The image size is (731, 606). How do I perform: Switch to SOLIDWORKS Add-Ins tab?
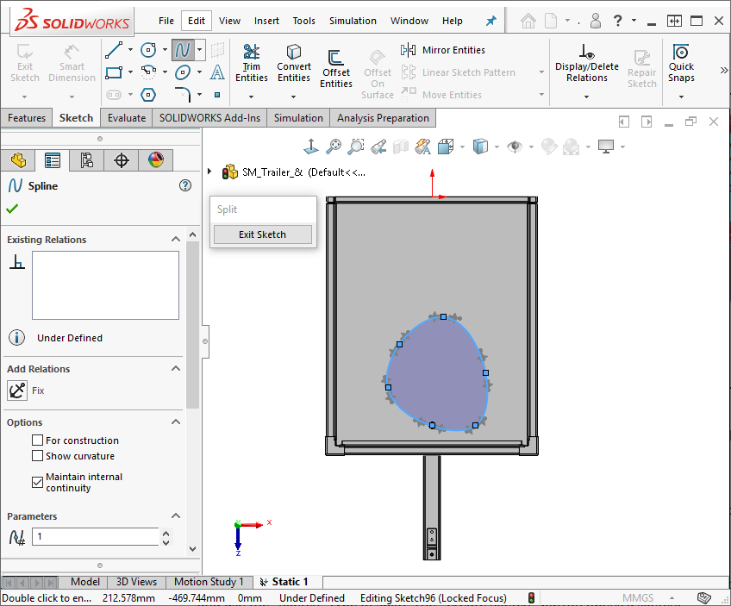coord(209,118)
